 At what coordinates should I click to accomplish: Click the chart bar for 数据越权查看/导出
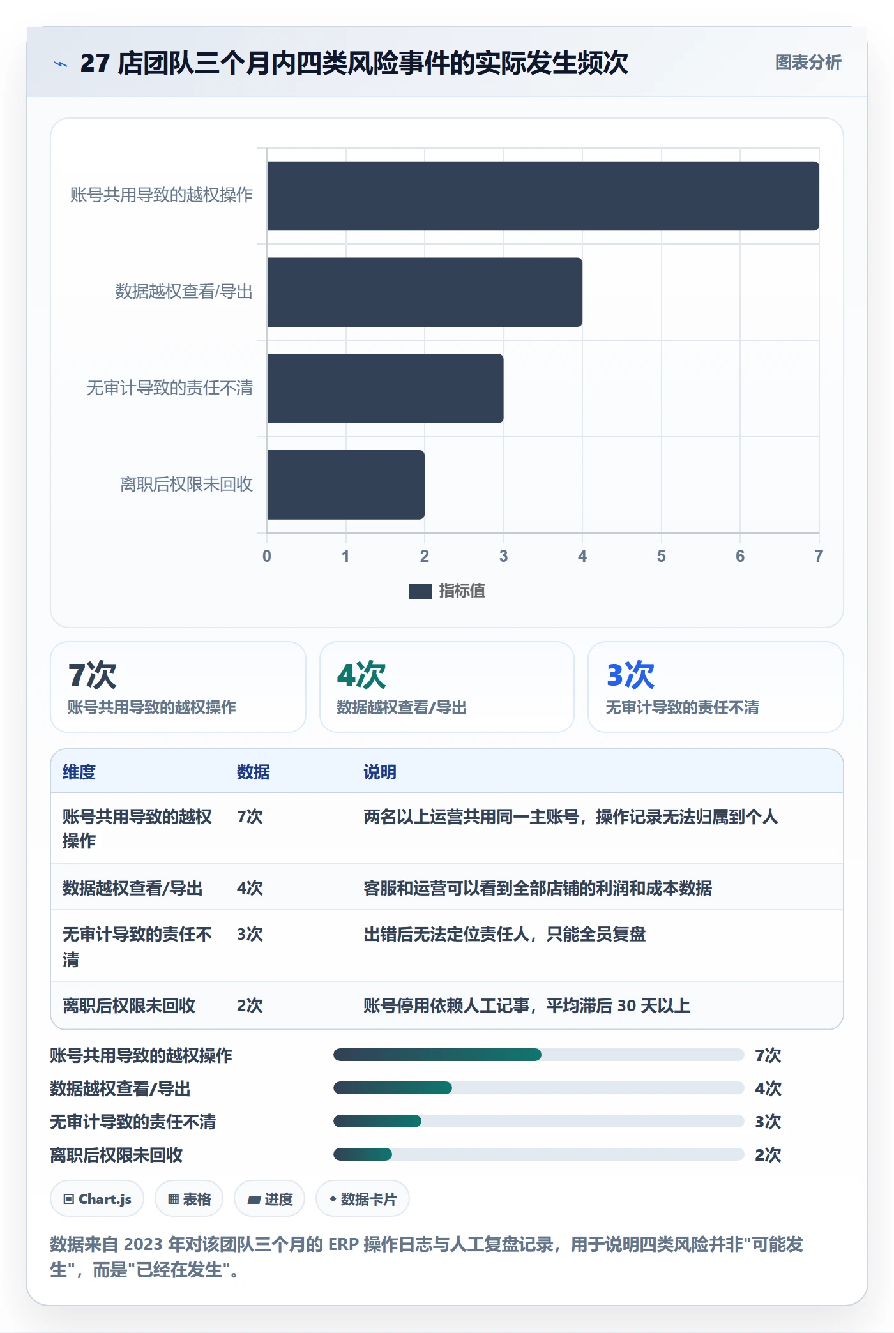(x=425, y=292)
